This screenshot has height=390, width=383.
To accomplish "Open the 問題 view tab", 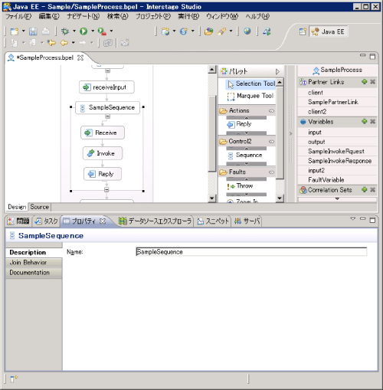I will [x=18, y=221].
